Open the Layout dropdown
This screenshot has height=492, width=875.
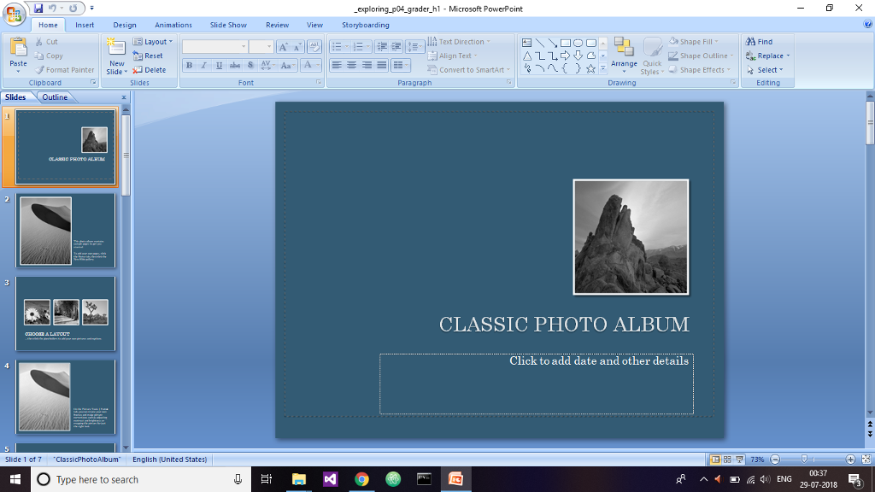154,41
